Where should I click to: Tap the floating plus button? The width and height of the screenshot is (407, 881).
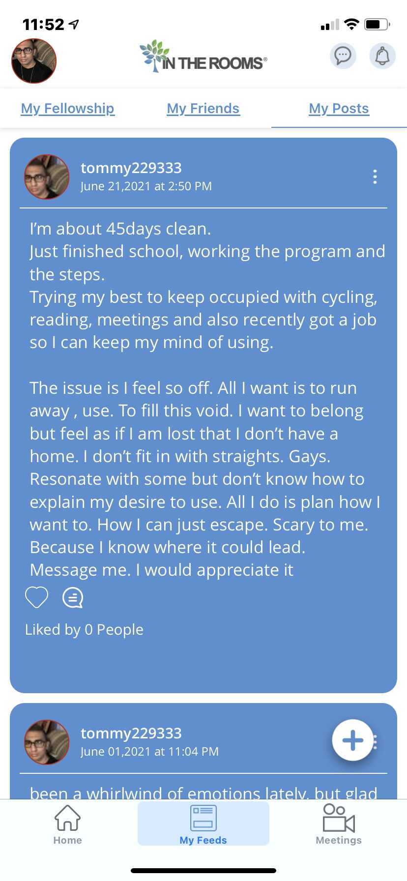coord(352,740)
